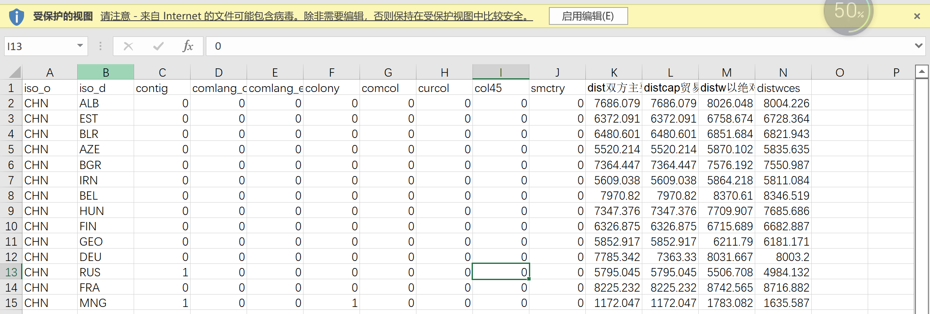This screenshot has width=930, height=314.
Task: Click the vertical scrollbar up arrow
Action: (922, 72)
